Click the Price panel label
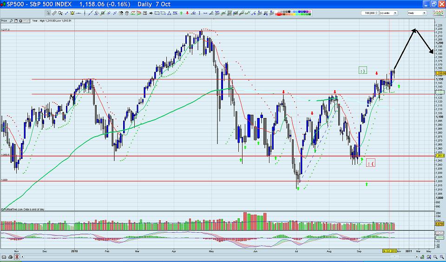Viewport: 446px width, 262px height. click(x=4, y=21)
